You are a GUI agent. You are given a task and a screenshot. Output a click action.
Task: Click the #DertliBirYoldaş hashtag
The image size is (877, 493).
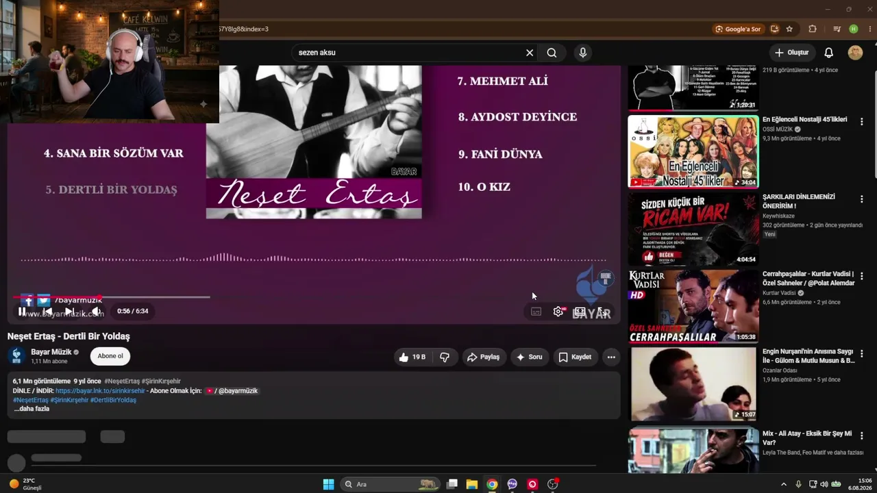(x=113, y=400)
